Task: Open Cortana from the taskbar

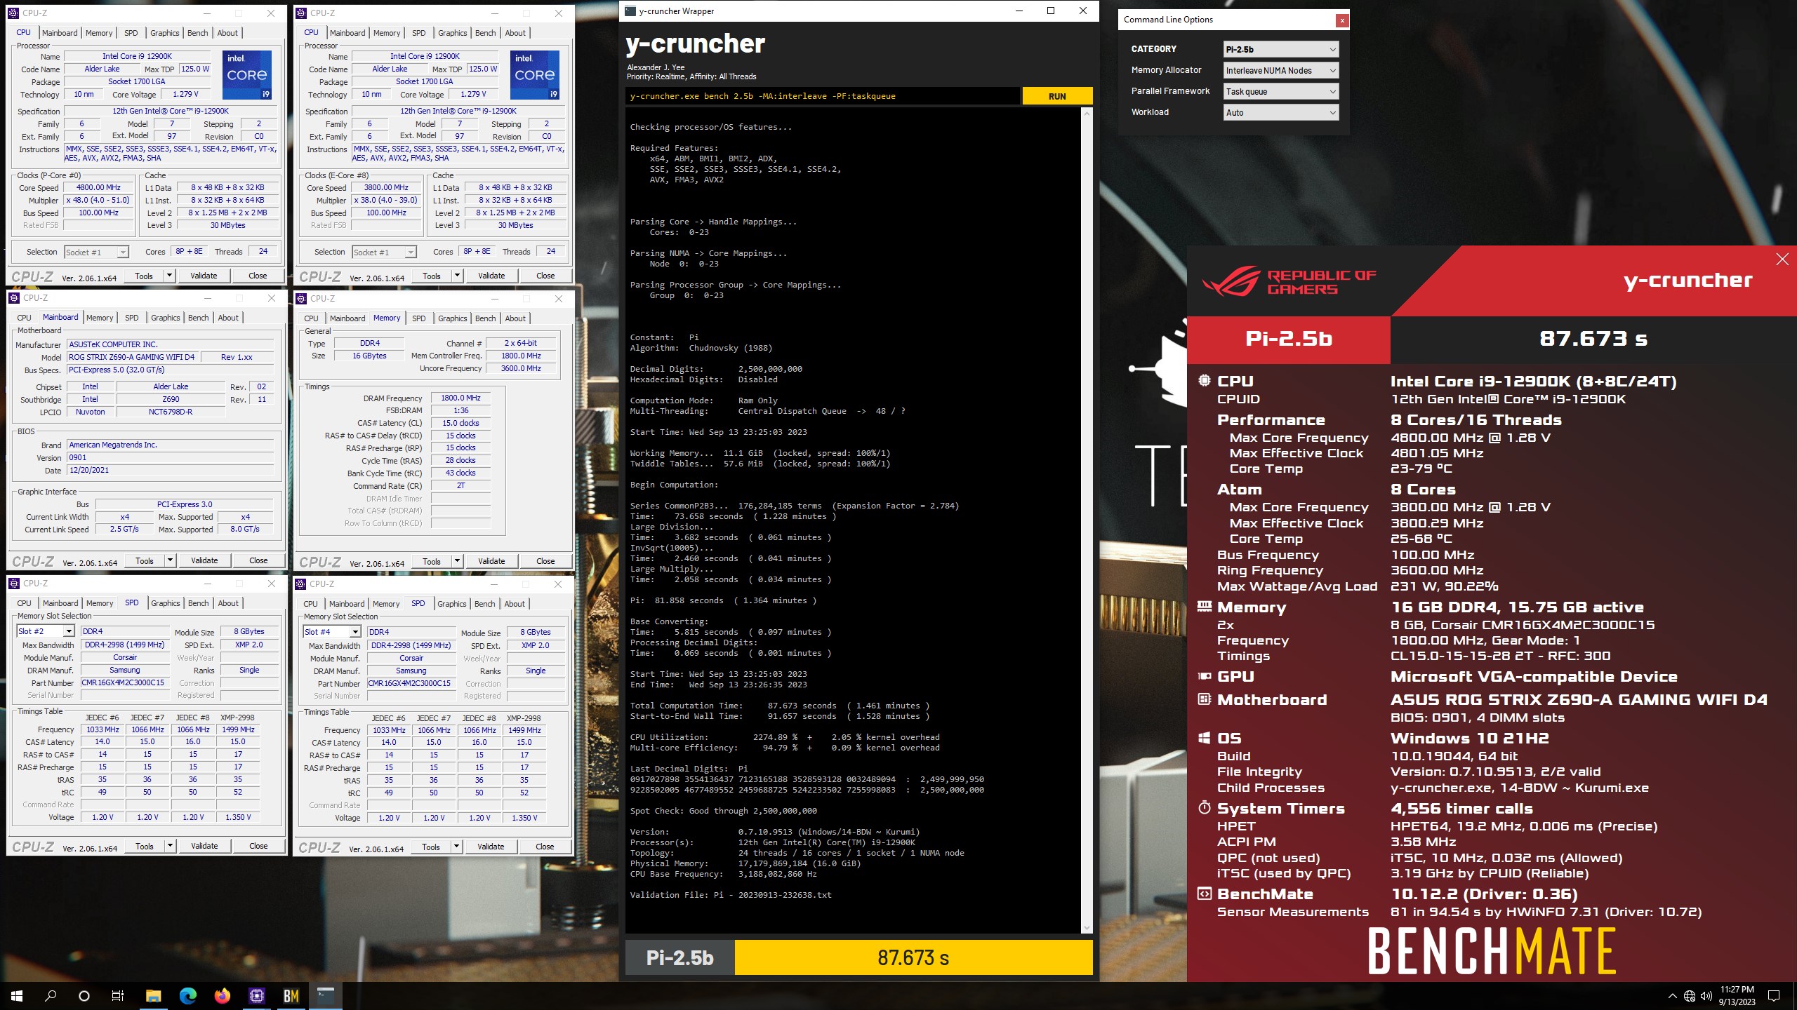Action: pos(84,995)
